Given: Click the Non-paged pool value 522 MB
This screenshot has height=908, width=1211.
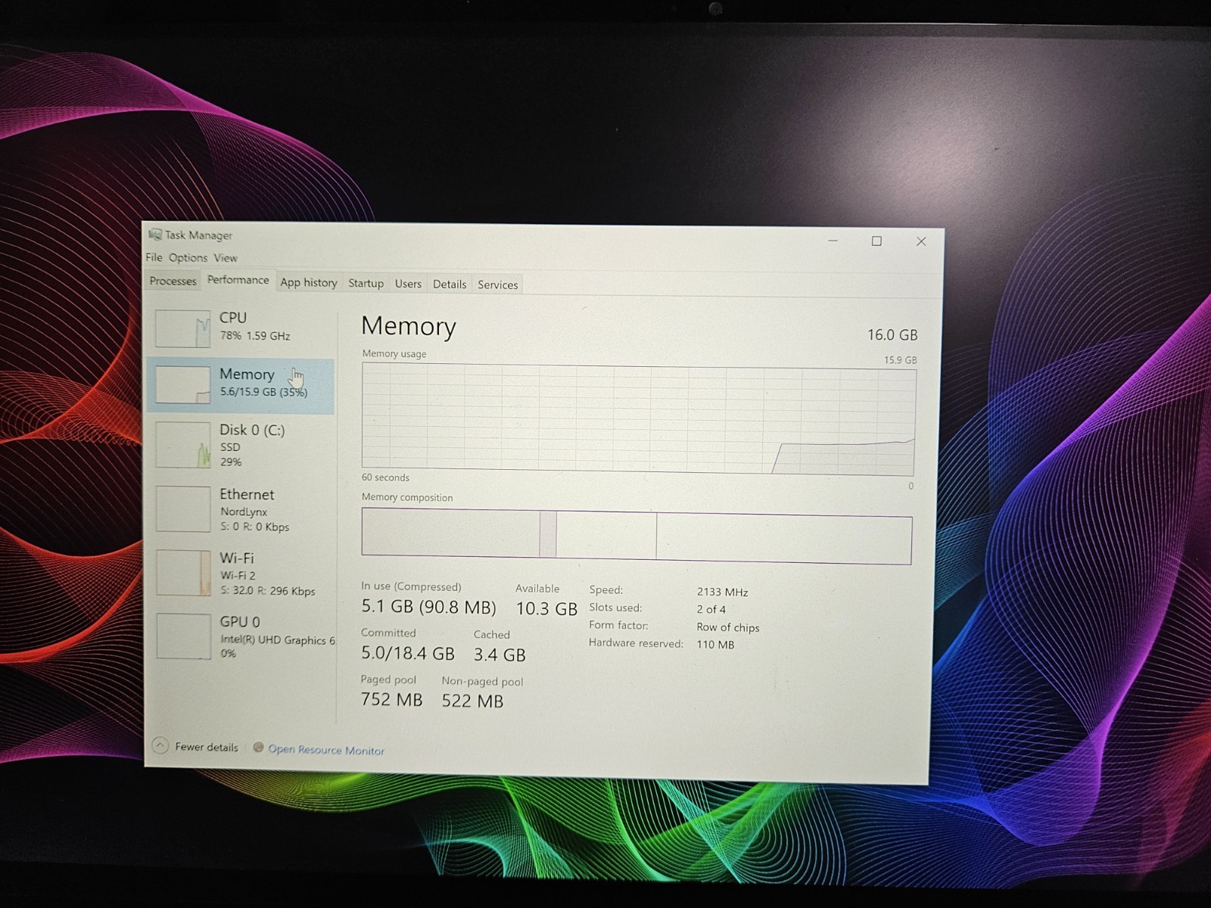Looking at the screenshot, I should click(x=472, y=701).
